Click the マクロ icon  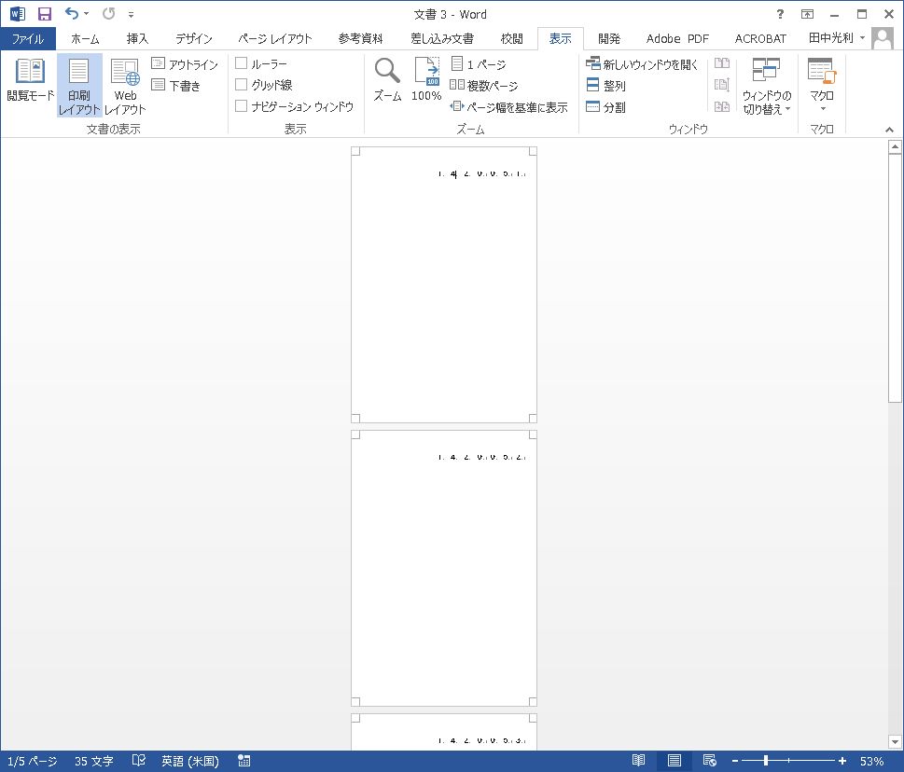822,71
